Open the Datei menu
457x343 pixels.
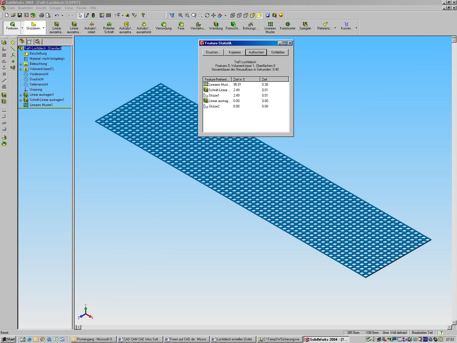11,8
